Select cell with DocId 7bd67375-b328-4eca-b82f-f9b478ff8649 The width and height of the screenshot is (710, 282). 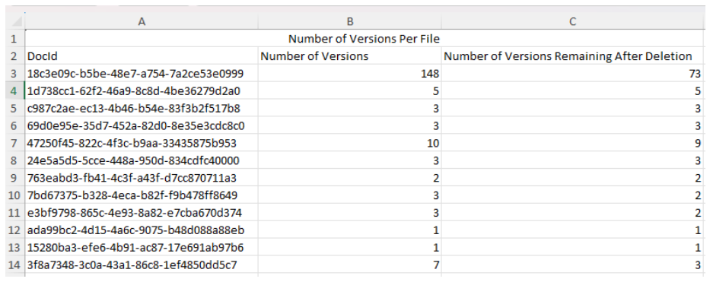(142, 195)
